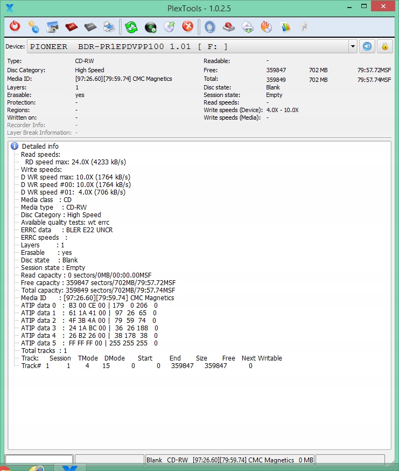
Task: Select the 'Track# 1' data row
Action: point(137,365)
